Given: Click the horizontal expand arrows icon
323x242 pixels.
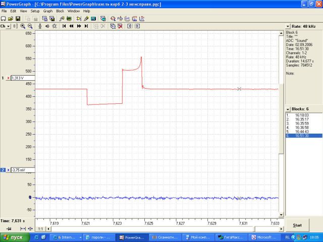Looking at the screenshot, I should click(x=23, y=229).
